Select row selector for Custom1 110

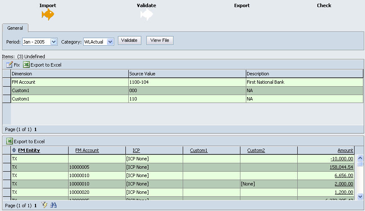coord(7,99)
